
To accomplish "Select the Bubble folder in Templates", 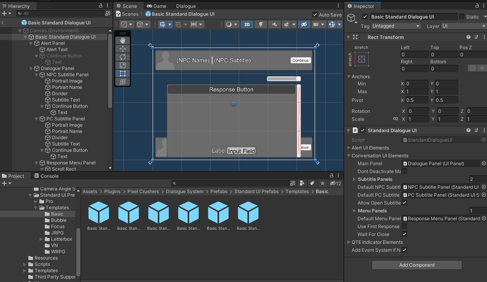I will pos(59,220).
